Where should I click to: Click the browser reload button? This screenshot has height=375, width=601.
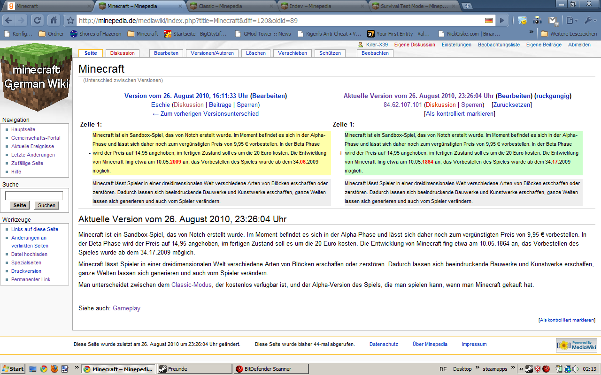[x=38, y=20]
